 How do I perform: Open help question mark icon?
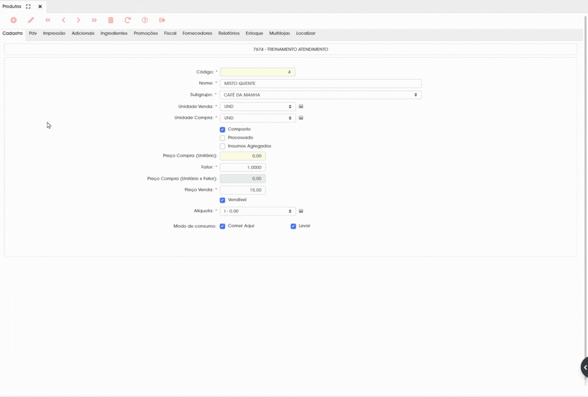click(145, 20)
